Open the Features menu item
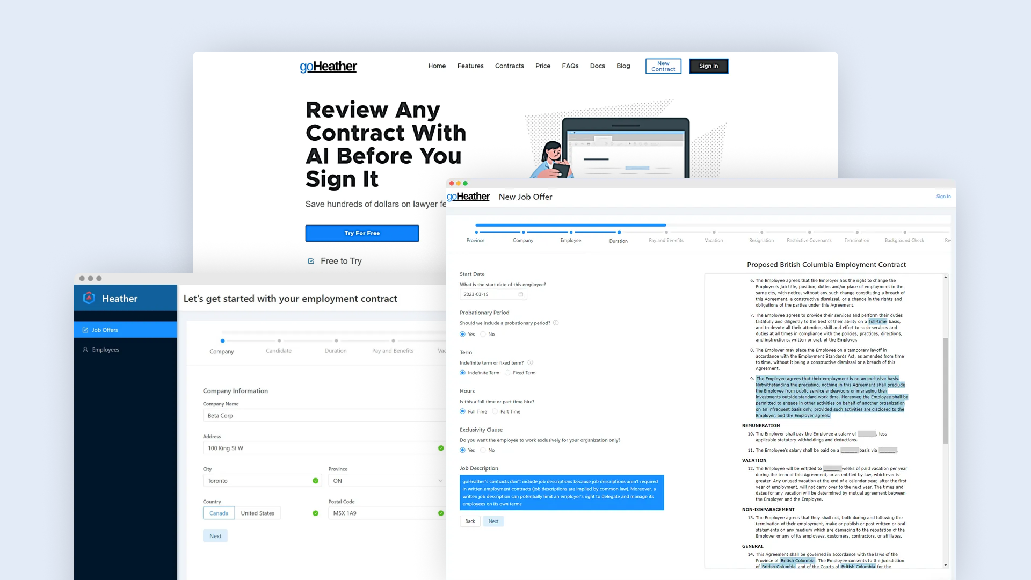Screen dimensions: 1031x580 coord(471,65)
